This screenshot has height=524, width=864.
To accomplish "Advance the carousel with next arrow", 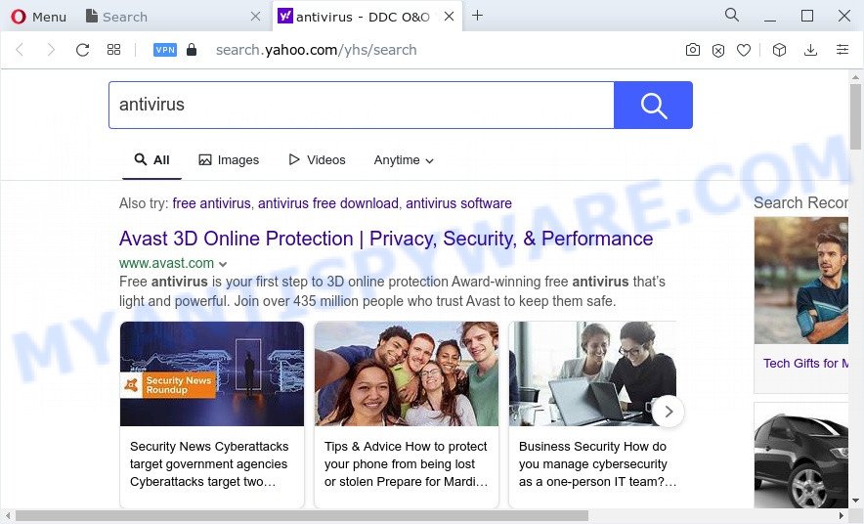I will point(669,411).
